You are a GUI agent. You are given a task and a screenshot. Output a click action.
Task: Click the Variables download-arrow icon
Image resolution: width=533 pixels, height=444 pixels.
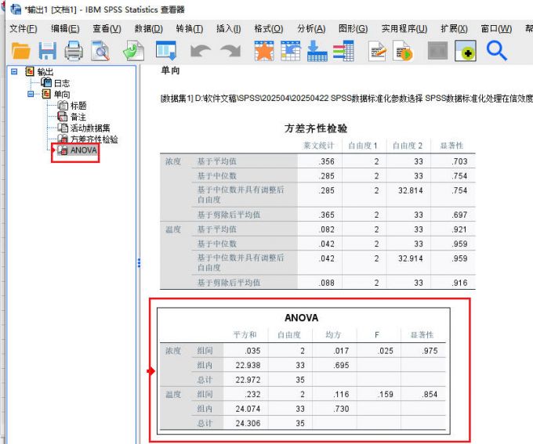click(317, 51)
